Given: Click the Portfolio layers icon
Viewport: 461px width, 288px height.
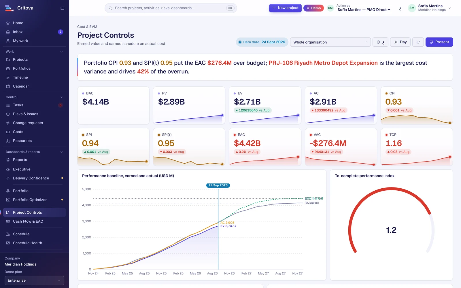Looking at the screenshot, I should click(x=8, y=191).
